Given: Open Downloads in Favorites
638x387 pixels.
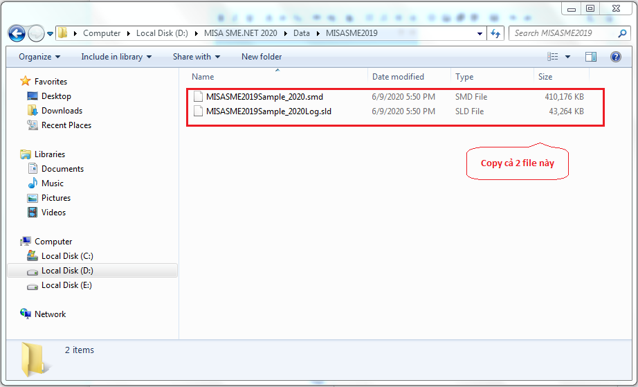Looking at the screenshot, I should coord(62,111).
